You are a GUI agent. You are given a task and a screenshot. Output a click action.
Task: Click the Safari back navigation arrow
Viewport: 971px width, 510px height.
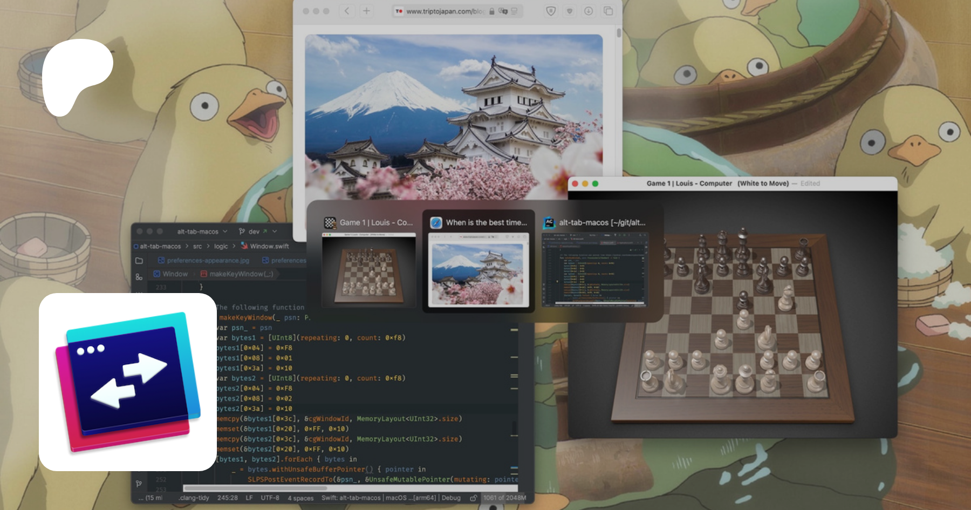tap(347, 11)
